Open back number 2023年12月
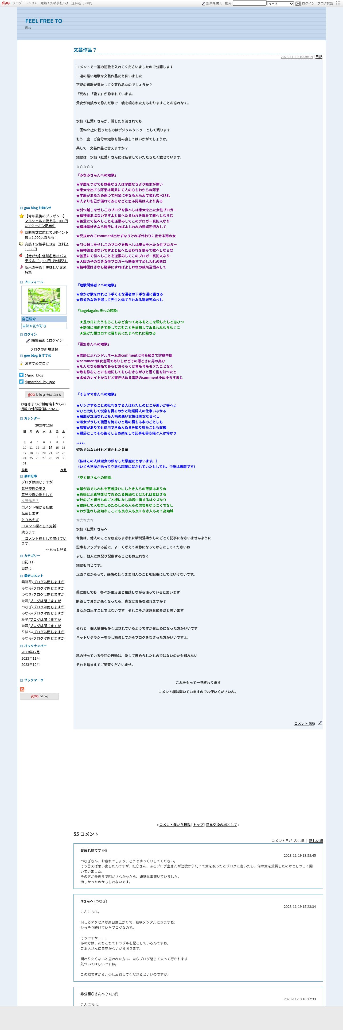This screenshot has height=1030, width=343. tap(31, 652)
